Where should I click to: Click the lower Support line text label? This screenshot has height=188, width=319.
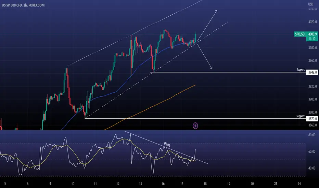tap(300, 116)
